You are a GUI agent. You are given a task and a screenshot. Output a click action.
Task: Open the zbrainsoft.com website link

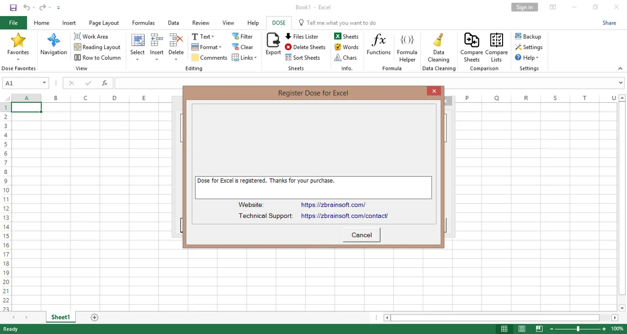click(x=333, y=205)
